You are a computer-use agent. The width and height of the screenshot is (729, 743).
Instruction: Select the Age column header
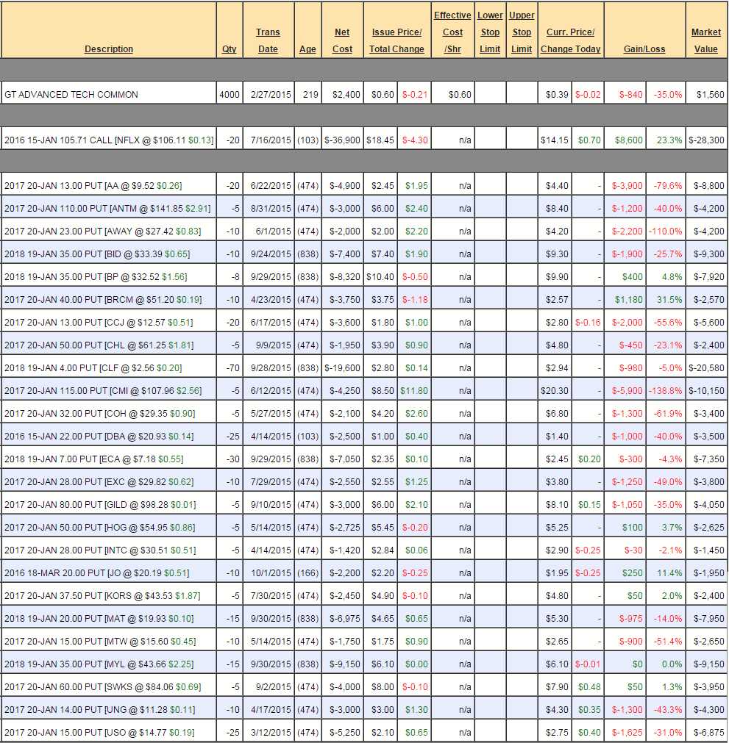[307, 49]
